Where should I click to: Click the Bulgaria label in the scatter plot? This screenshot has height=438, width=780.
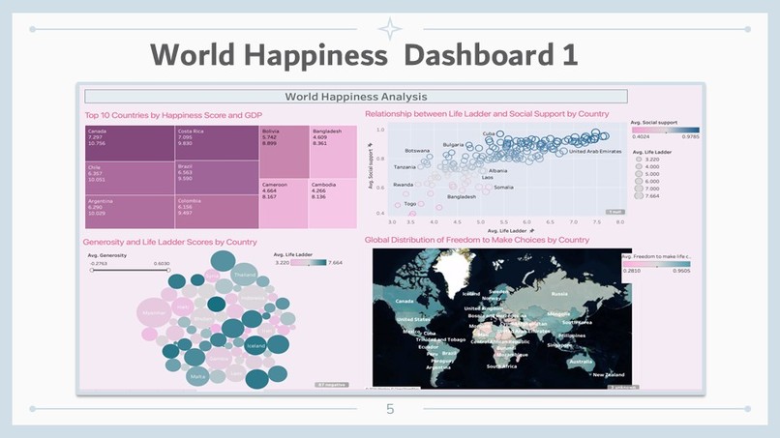pos(453,145)
